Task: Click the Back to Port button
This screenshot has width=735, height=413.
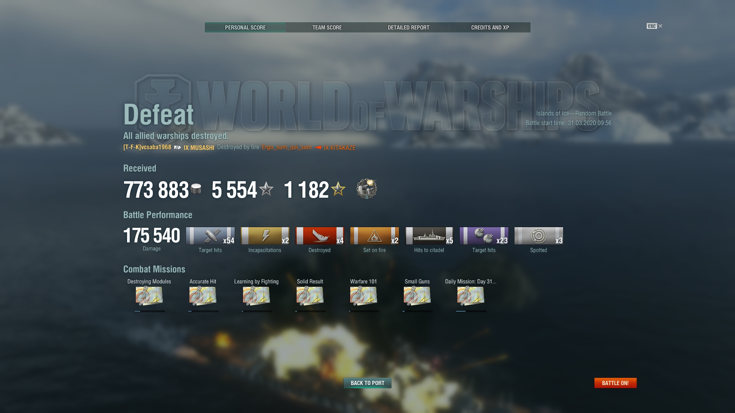Action: tap(367, 383)
